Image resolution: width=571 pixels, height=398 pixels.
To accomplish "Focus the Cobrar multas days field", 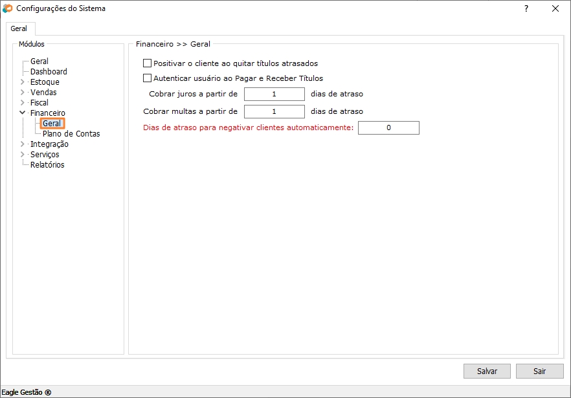I will tap(274, 111).
